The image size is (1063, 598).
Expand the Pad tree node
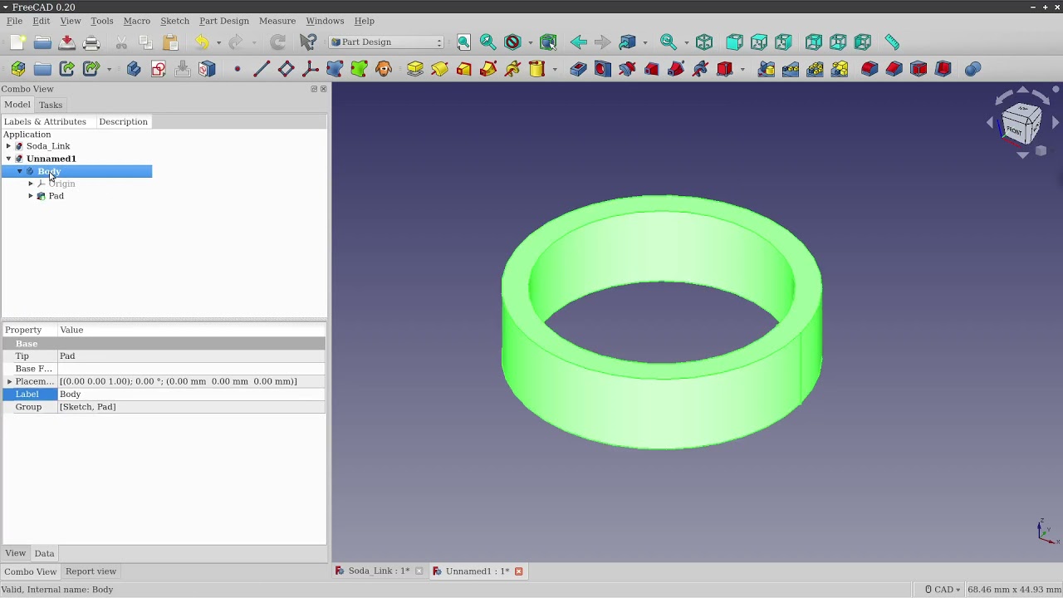31,196
